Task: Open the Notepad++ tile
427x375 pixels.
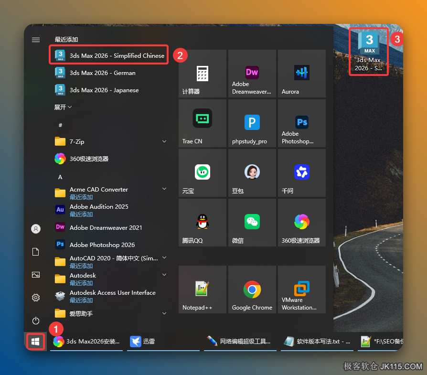Action: [203, 289]
